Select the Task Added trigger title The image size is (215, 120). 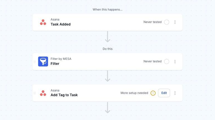(x=61, y=24)
